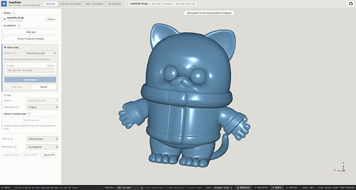Click the Export STEP button

pos(30,155)
